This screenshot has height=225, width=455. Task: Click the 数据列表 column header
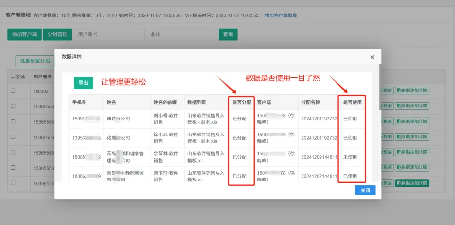(x=197, y=102)
